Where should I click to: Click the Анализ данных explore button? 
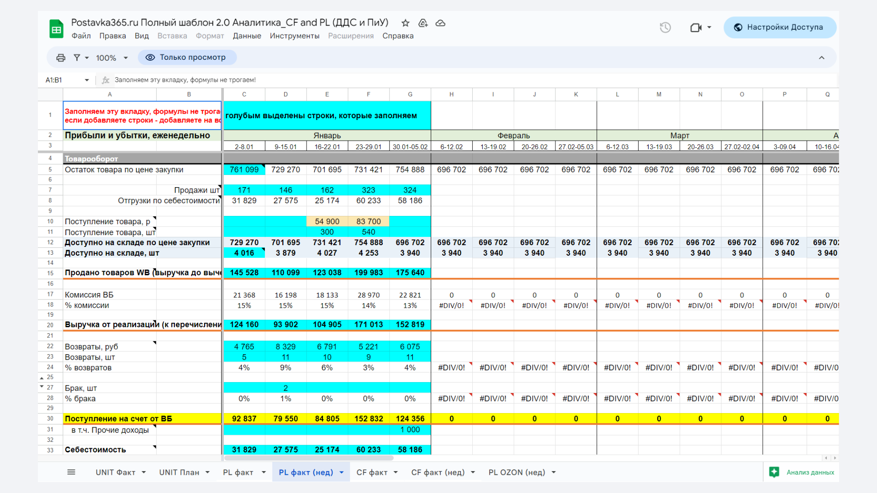802,472
